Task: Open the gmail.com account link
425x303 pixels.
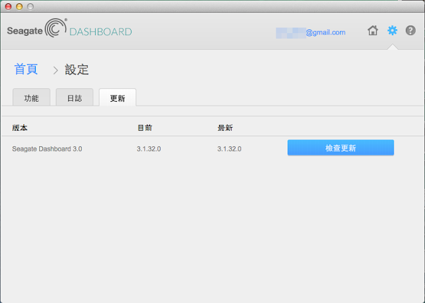Action: pos(311,33)
